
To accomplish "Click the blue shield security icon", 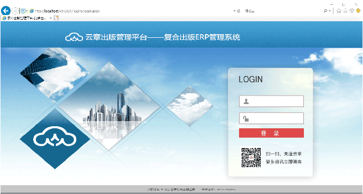I will click(x=23, y=11).
